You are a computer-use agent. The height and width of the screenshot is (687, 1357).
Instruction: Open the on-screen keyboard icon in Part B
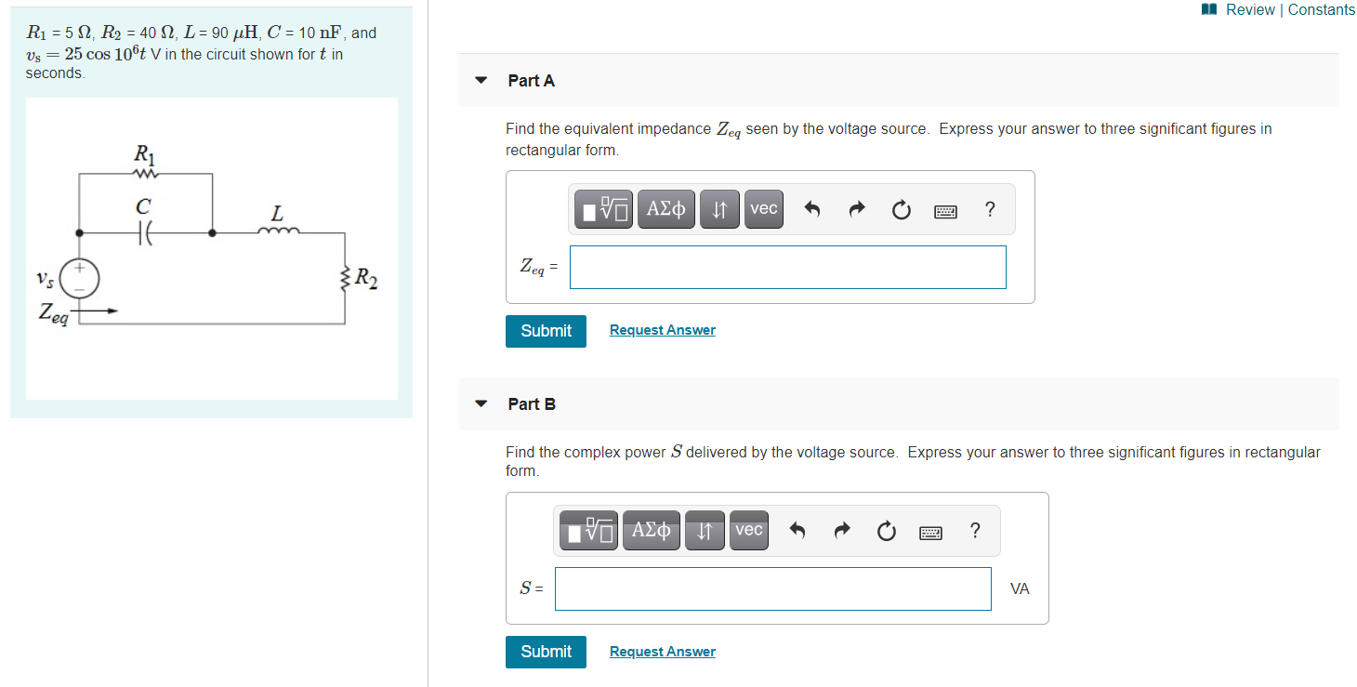930,530
